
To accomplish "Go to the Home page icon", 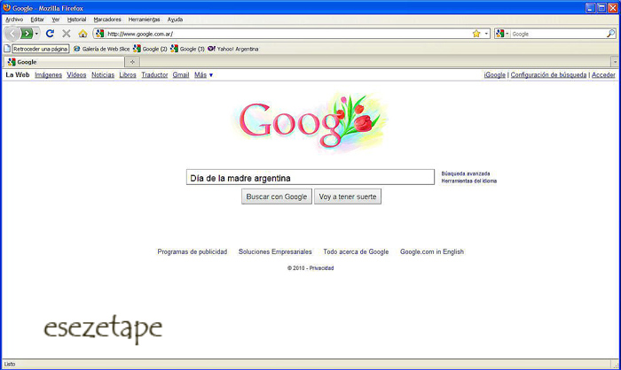I will click(x=83, y=34).
